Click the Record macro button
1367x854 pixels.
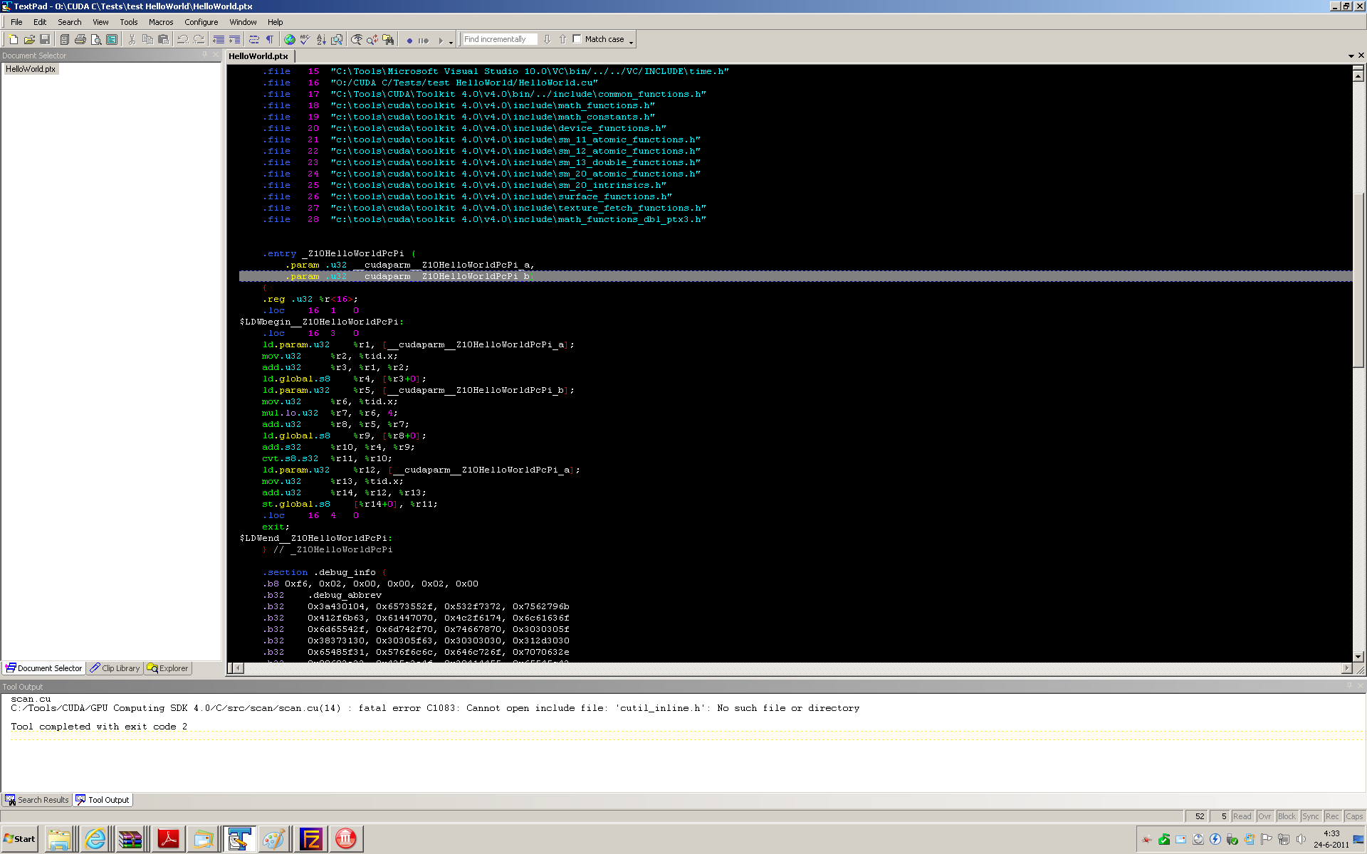409,41
